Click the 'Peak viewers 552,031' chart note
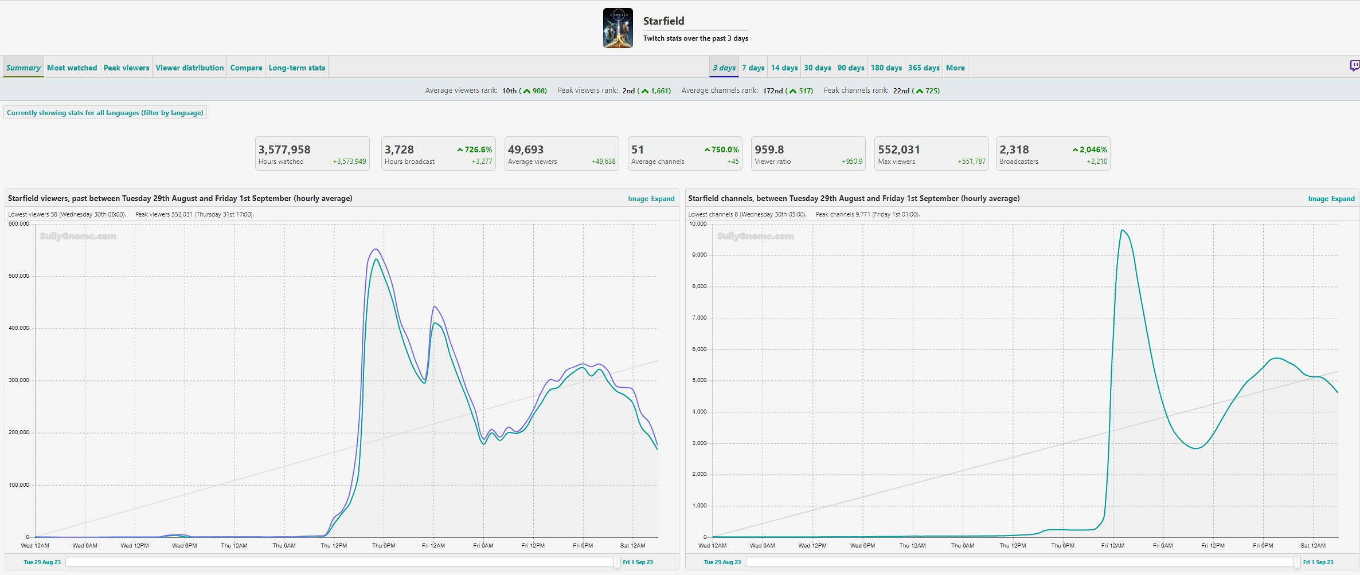The width and height of the screenshot is (1360, 575). click(x=194, y=214)
